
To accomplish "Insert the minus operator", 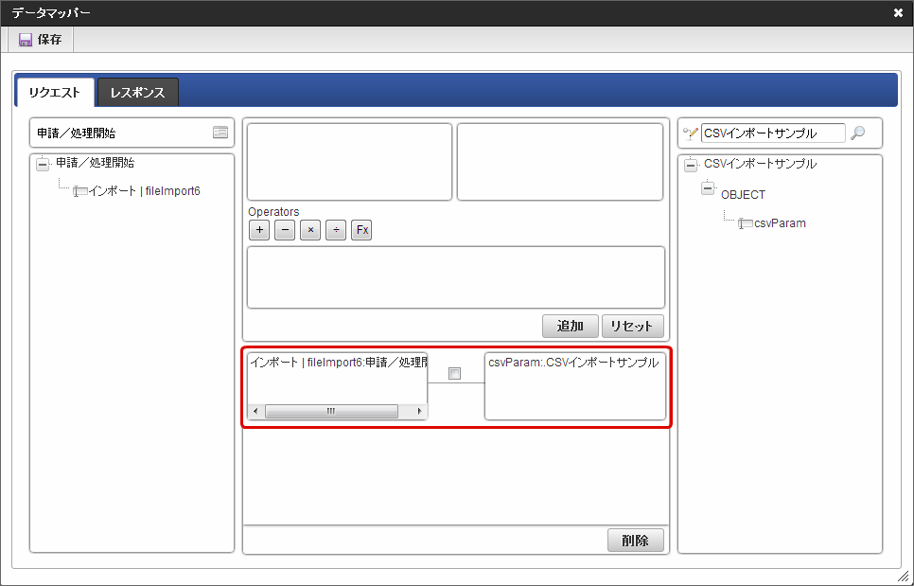I will [x=285, y=230].
